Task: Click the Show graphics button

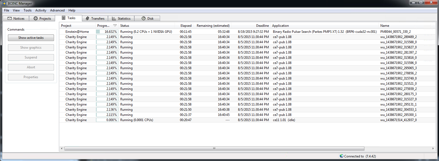Action: point(31,48)
